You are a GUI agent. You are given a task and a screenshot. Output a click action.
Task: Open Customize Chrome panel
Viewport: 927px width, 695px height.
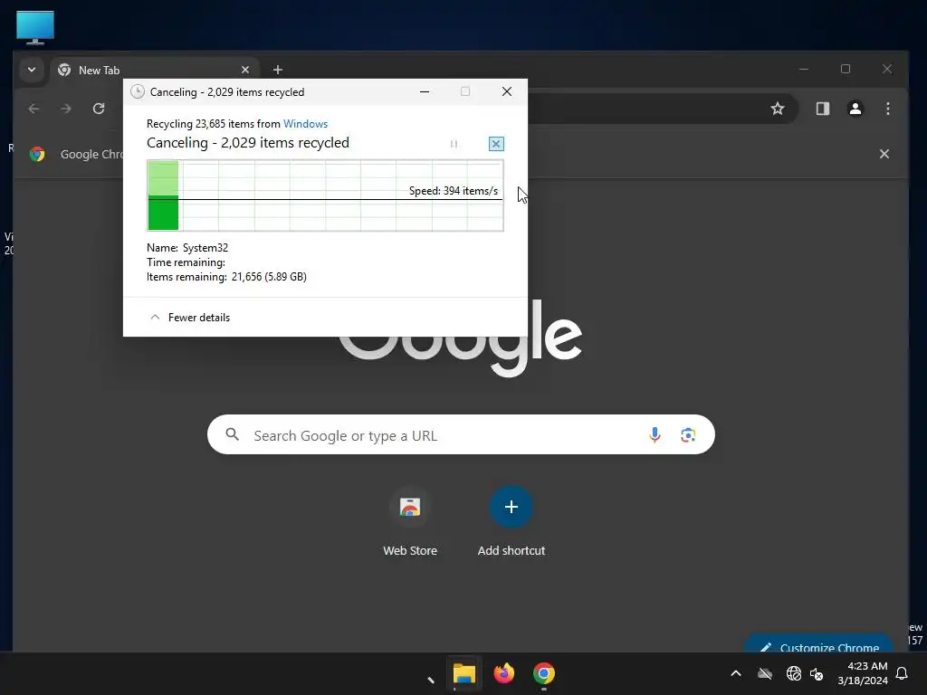(x=819, y=645)
